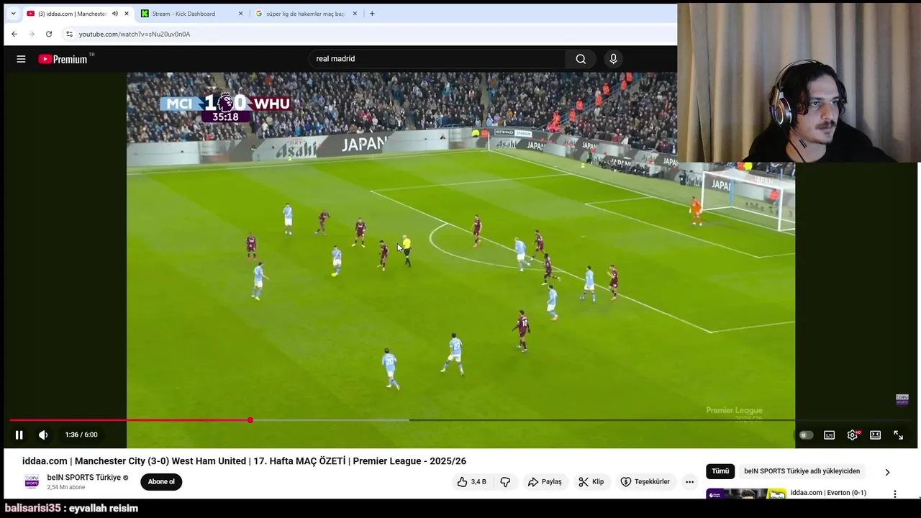Click the beIN Sports watermark in the player
The height and width of the screenshot is (518, 921).
902,399
